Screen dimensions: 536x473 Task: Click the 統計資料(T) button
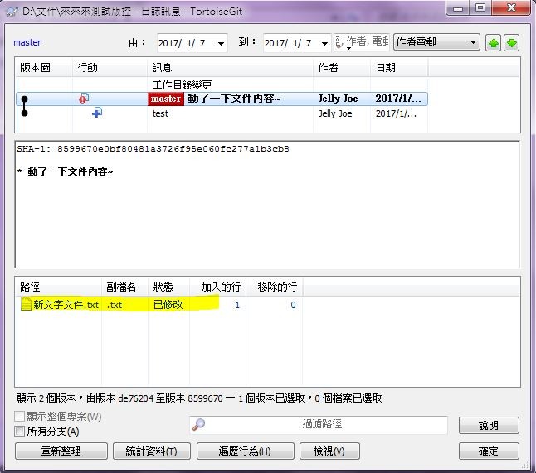tap(152, 451)
